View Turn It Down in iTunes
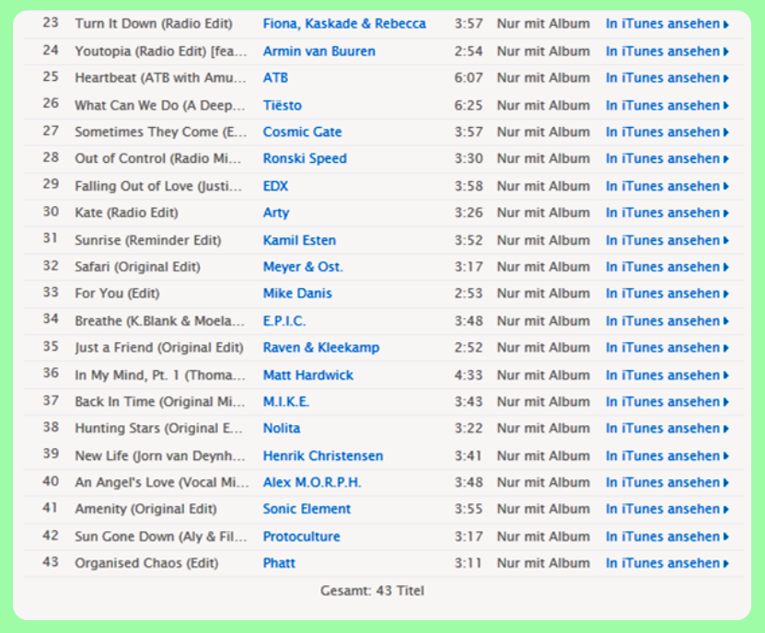Screen dimensions: 765x633 pos(666,23)
